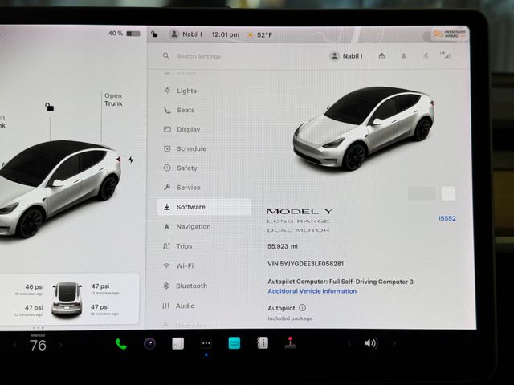Tap the LTE signal strength icon
This screenshot has height=385, width=514.
(x=446, y=55)
